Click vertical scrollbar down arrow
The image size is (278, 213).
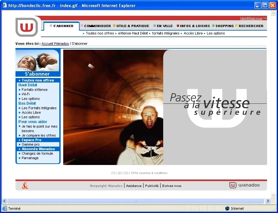coord(273,195)
